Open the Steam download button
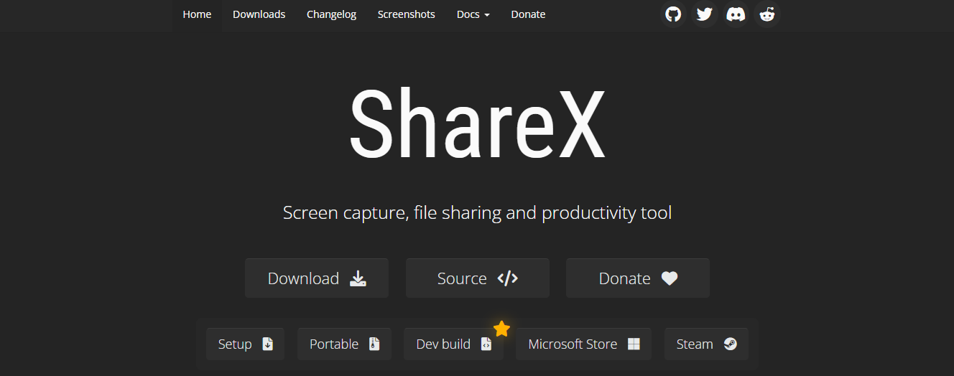Image resolution: width=954 pixels, height=376 pixels. click(706, 344)
